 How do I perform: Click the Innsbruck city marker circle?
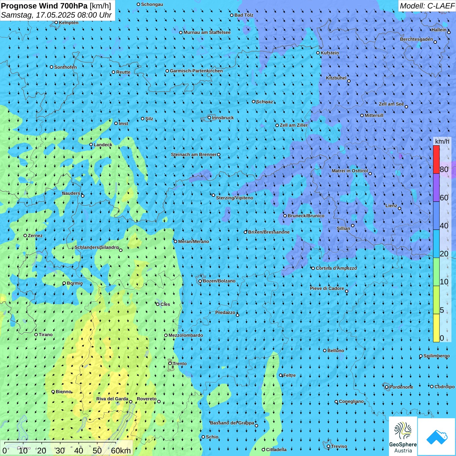209,118
